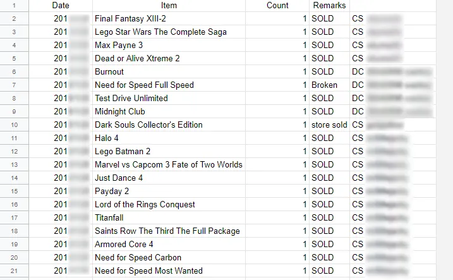This screenshot has height=280, width=453.
Task: Click the Item column header cell
Action: point(169,5)
